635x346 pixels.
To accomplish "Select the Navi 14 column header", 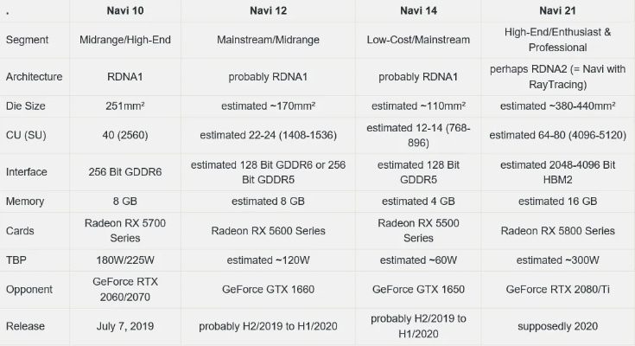I will tap(420, 11).
